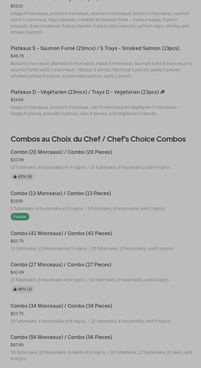
Task: Click the vegetarian leaf icon on Plateaux D
Action: 162,92
